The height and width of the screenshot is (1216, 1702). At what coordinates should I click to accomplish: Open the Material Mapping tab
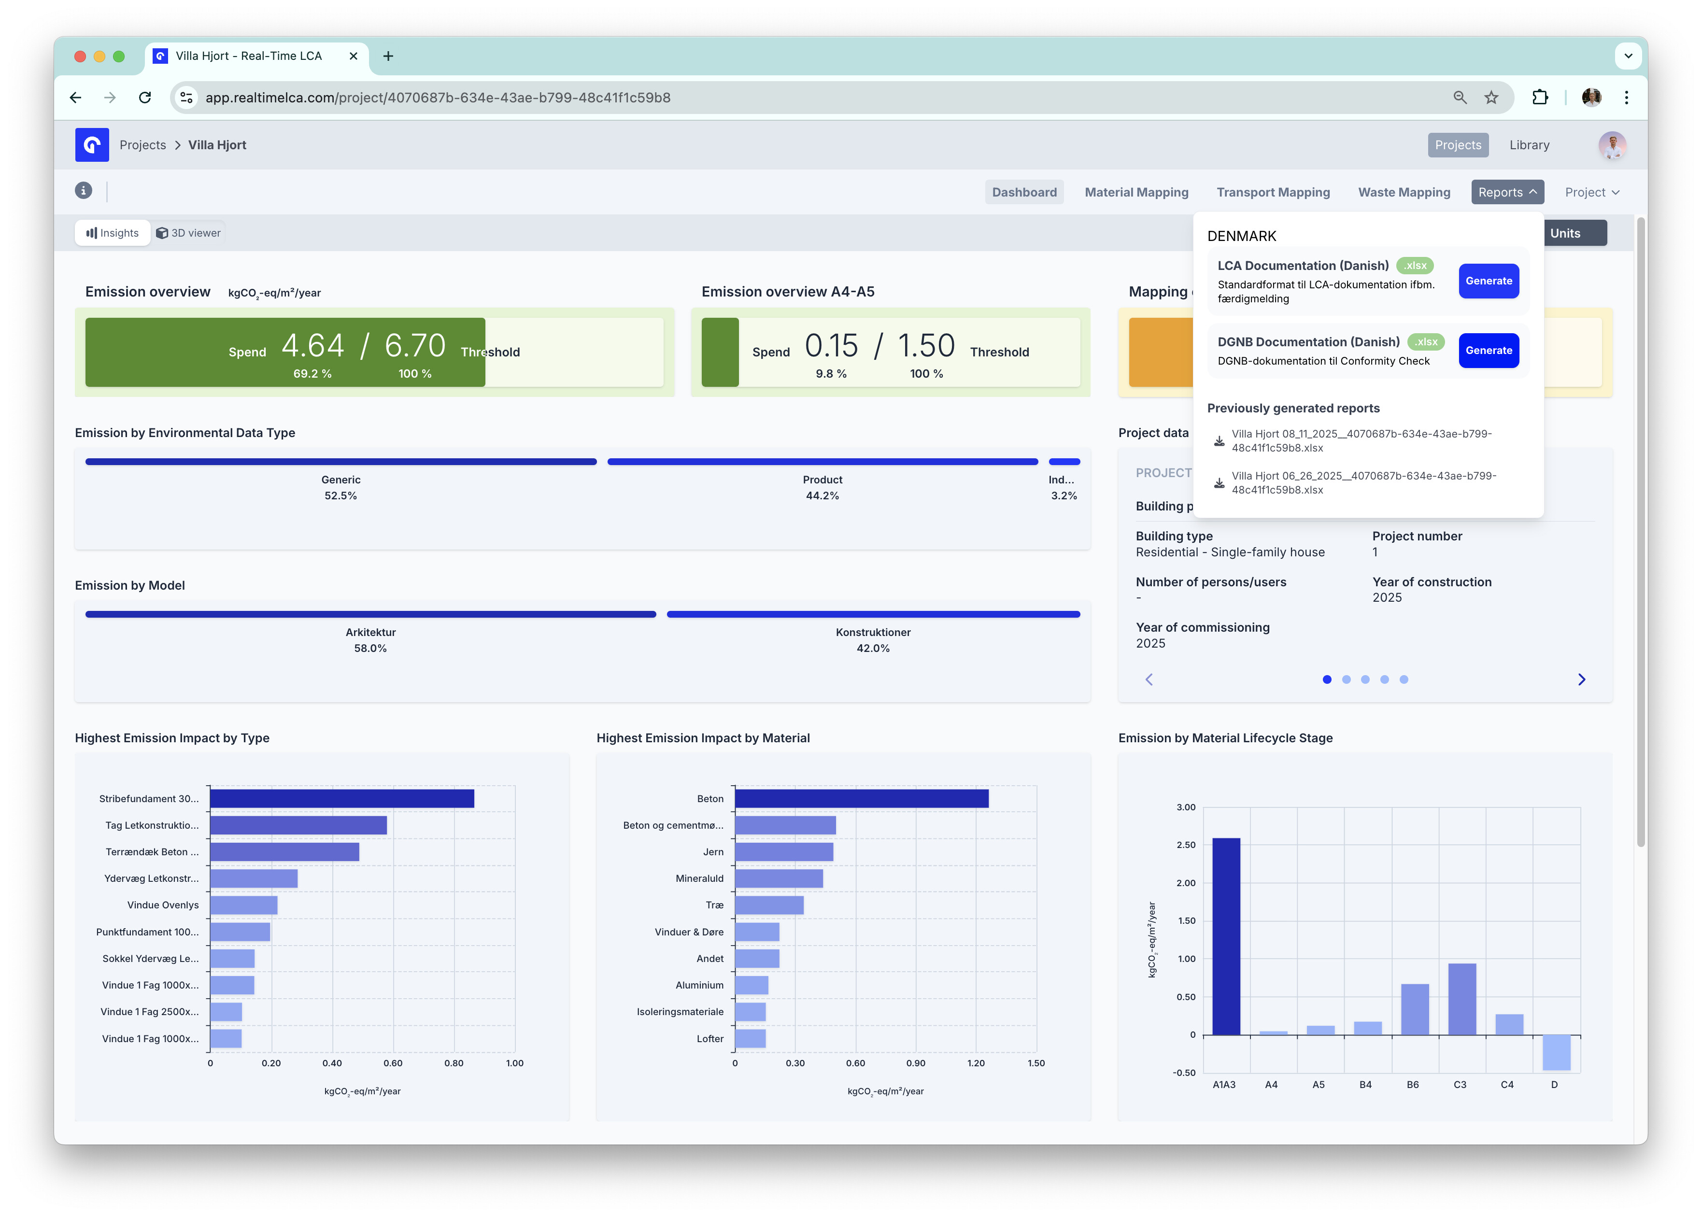tap(1136, 192)
